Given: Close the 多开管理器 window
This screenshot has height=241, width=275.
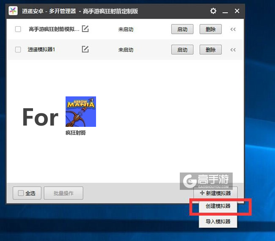Looking at the screenshot, I should 237,11.
